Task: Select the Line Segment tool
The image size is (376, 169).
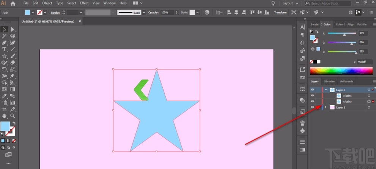Action: [13, 49]
